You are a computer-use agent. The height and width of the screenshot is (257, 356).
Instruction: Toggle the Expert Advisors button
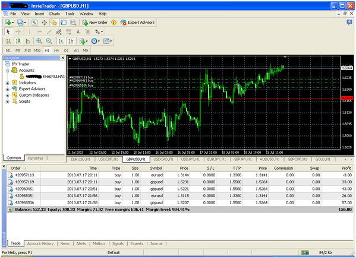tap(138, 23)
